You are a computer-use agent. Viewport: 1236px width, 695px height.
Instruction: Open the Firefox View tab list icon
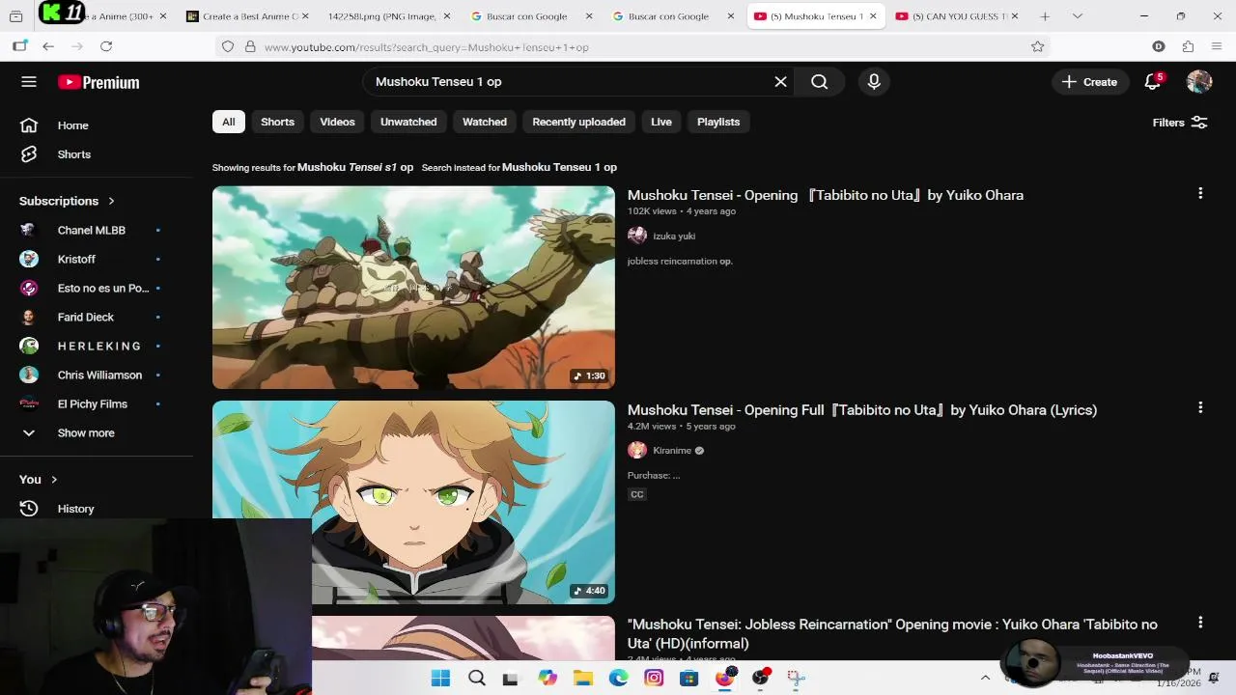[15, 16]
